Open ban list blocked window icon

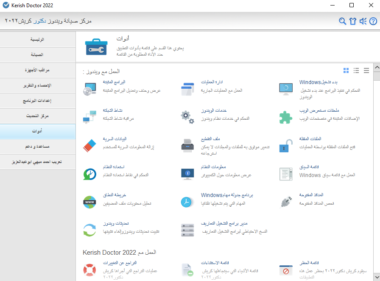click(286, 270)
